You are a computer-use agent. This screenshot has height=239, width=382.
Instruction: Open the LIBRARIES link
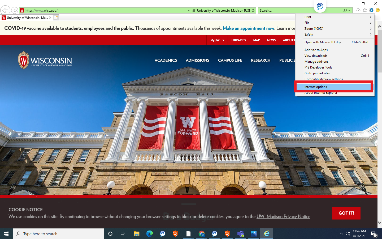pyautogui.click(x=239, y=40)
